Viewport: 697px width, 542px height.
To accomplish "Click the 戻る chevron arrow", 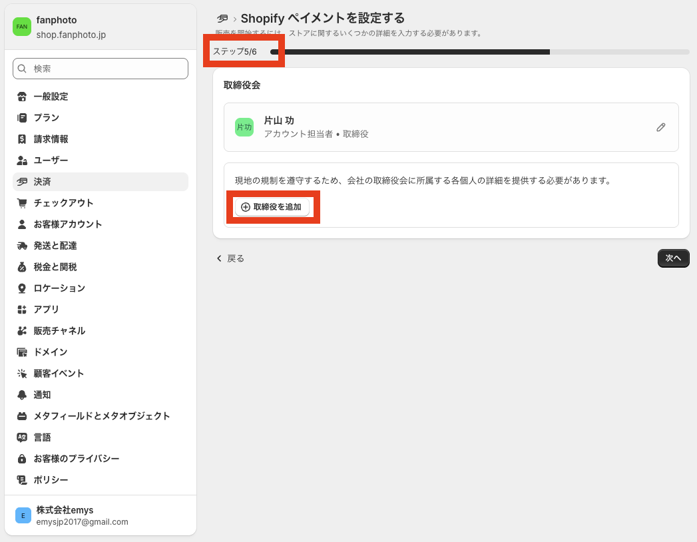I will tap(219, 258).
